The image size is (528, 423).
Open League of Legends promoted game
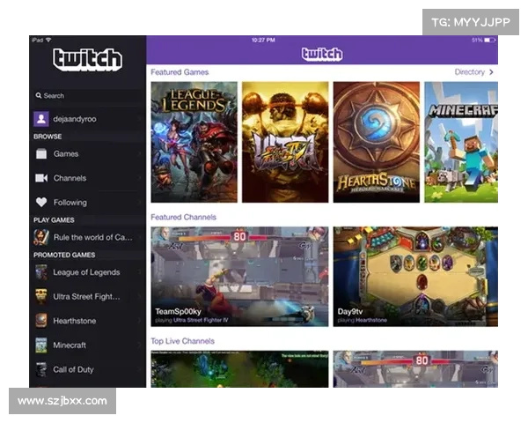[x=88, y=272]
